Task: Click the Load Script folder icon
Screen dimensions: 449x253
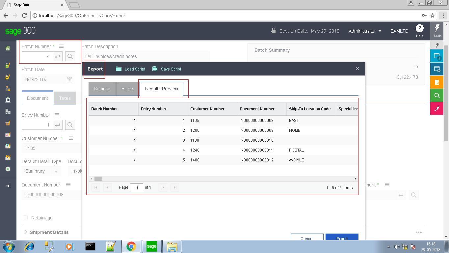Action: coord(119,69)
